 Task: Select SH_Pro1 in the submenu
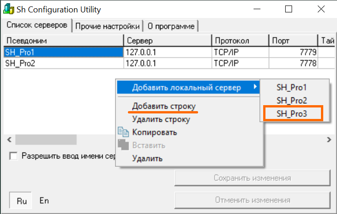(x=292, y=87)
